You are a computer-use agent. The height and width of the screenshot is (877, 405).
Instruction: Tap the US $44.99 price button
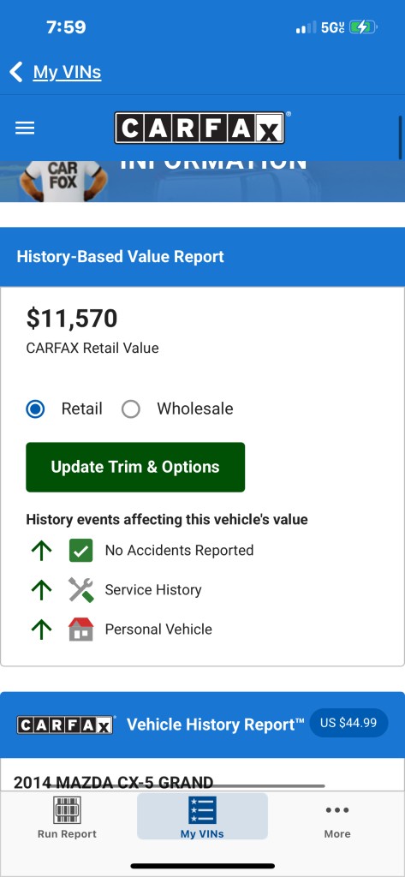click(348, 723)
